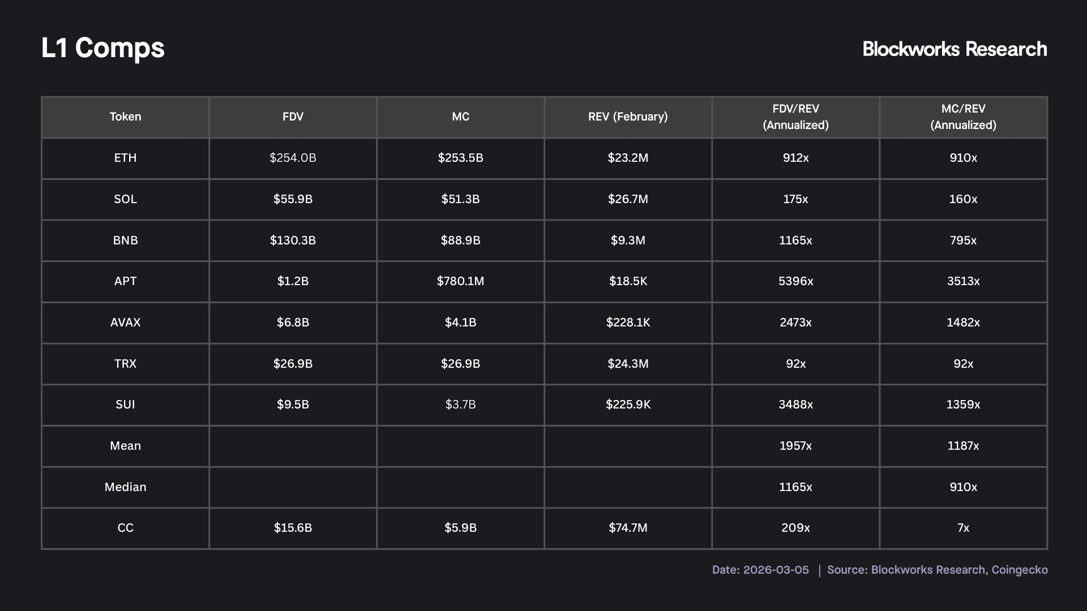Click TRX revenue value $24.3M
Image resolution: width=1087 pixels, height=611 pixels.
[628, 364]
